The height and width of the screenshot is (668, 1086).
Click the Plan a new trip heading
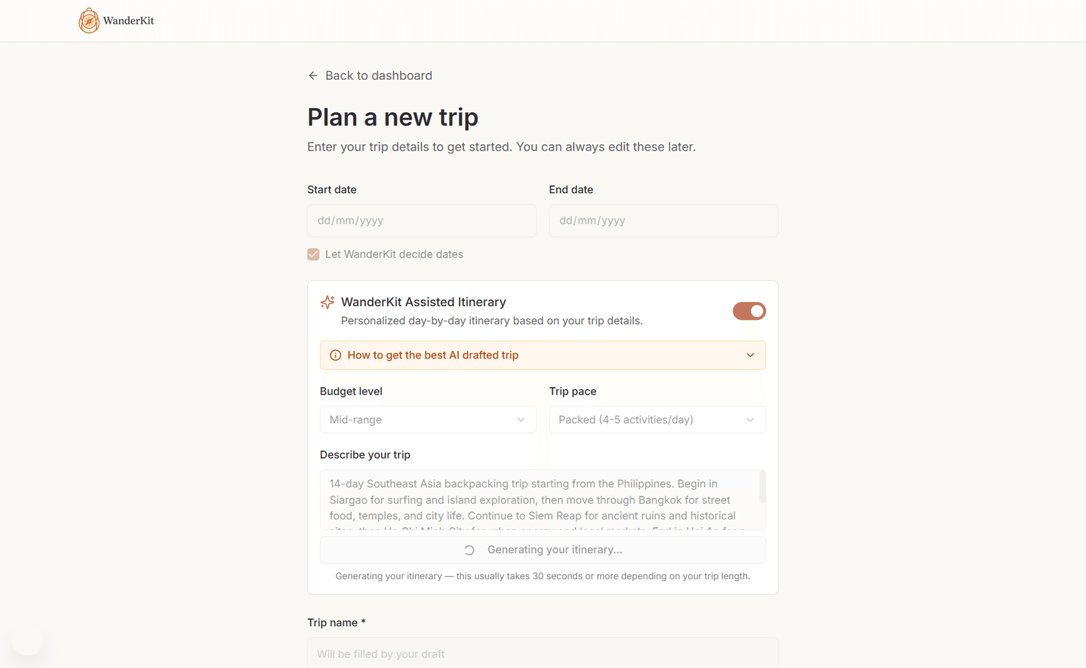[392, 117]
